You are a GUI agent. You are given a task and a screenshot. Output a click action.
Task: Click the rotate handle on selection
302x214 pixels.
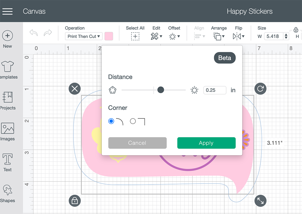260,89
